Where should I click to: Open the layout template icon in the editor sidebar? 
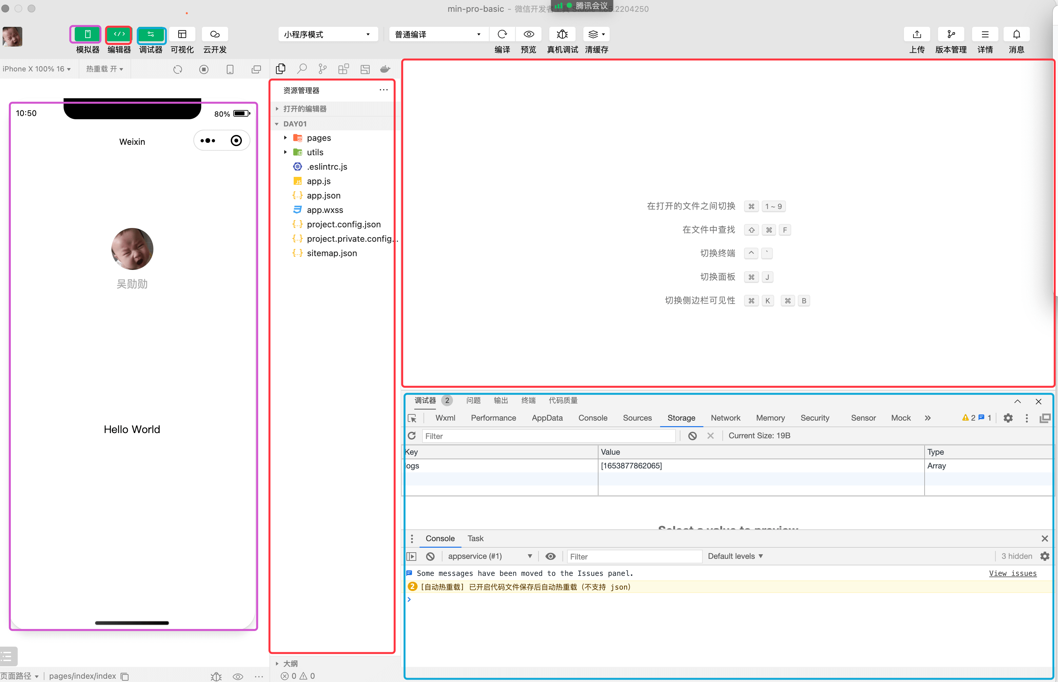pos(365,69)
